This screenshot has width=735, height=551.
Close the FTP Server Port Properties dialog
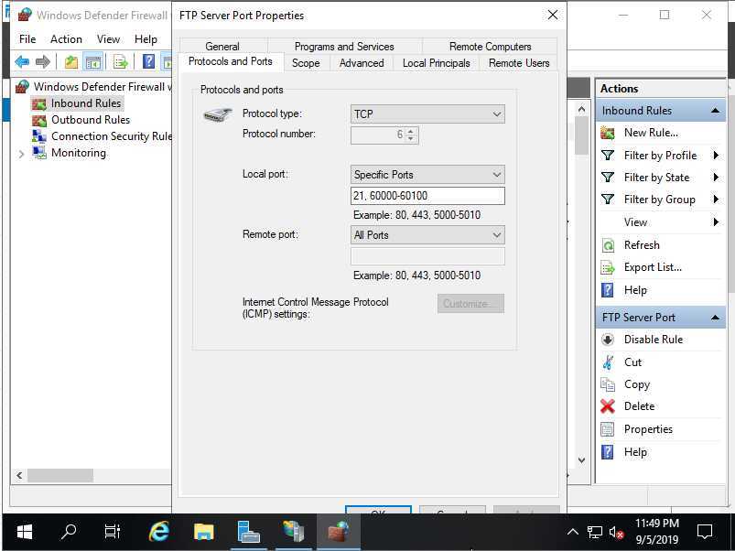pyautogui.click(x=553, y=15)
